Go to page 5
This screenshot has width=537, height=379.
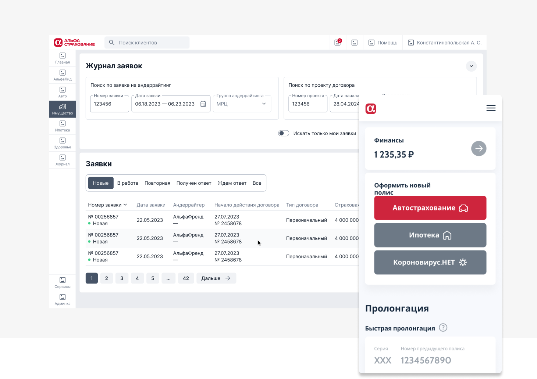153,278
